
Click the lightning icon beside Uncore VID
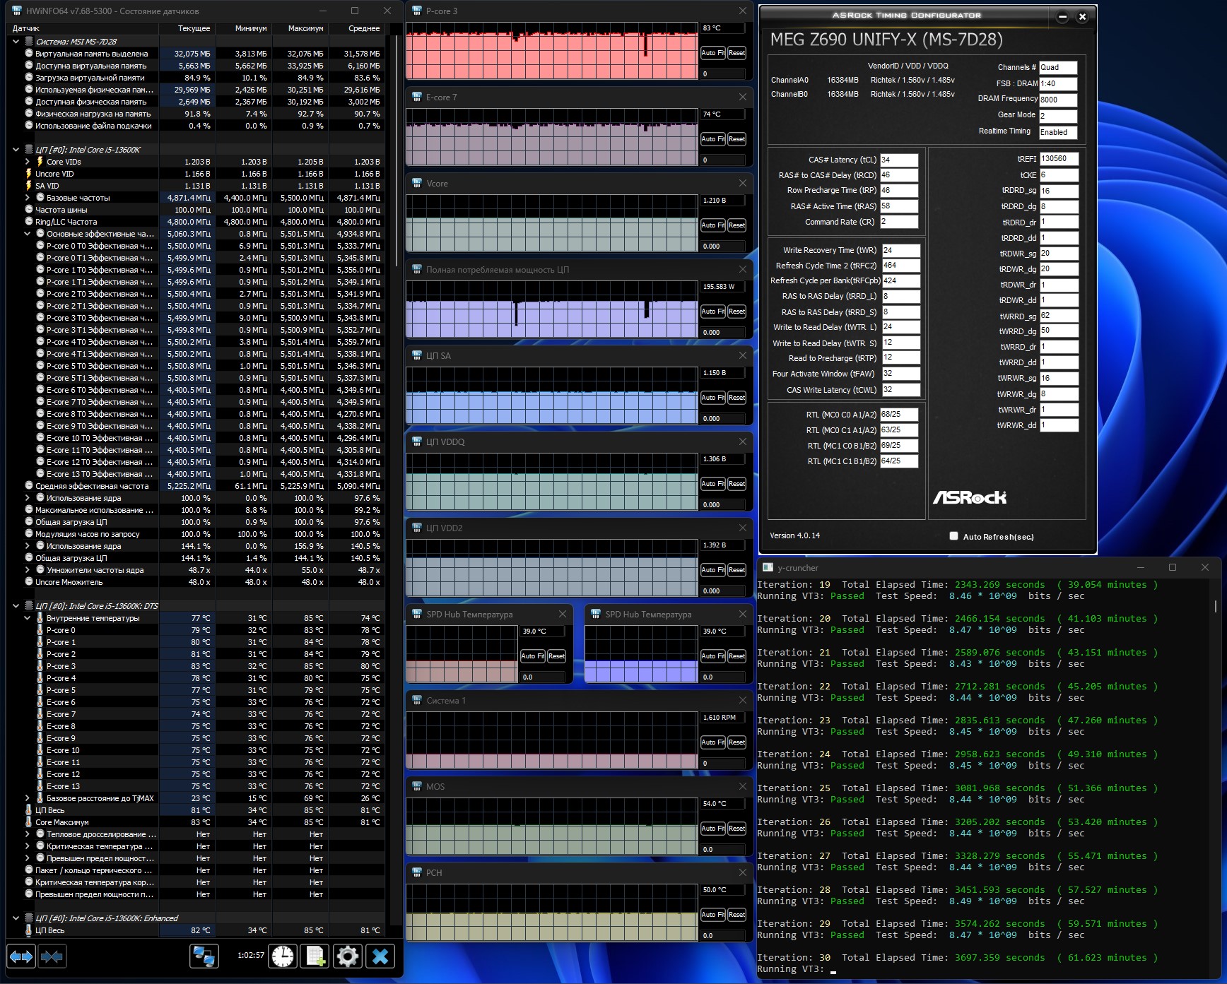click(x=29, y=174)
